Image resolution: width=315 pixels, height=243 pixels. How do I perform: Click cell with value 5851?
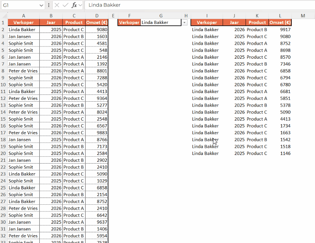pyautogui.click(x=280, y=98)
